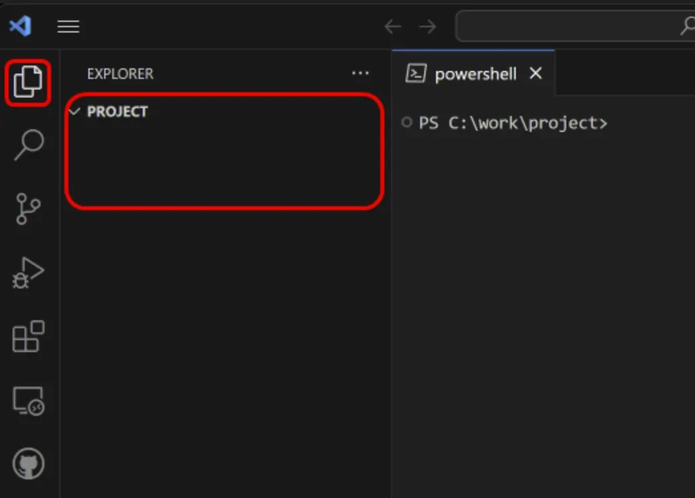Select the PROJECT folder header label
Screen dimensions: 695x498
coord(117,111)
